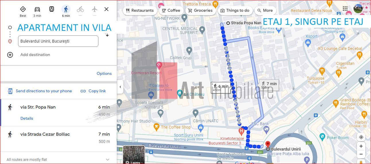
Task: Edit destination field Bulevardul Unirii, București
Action: [x=58, y=41]
